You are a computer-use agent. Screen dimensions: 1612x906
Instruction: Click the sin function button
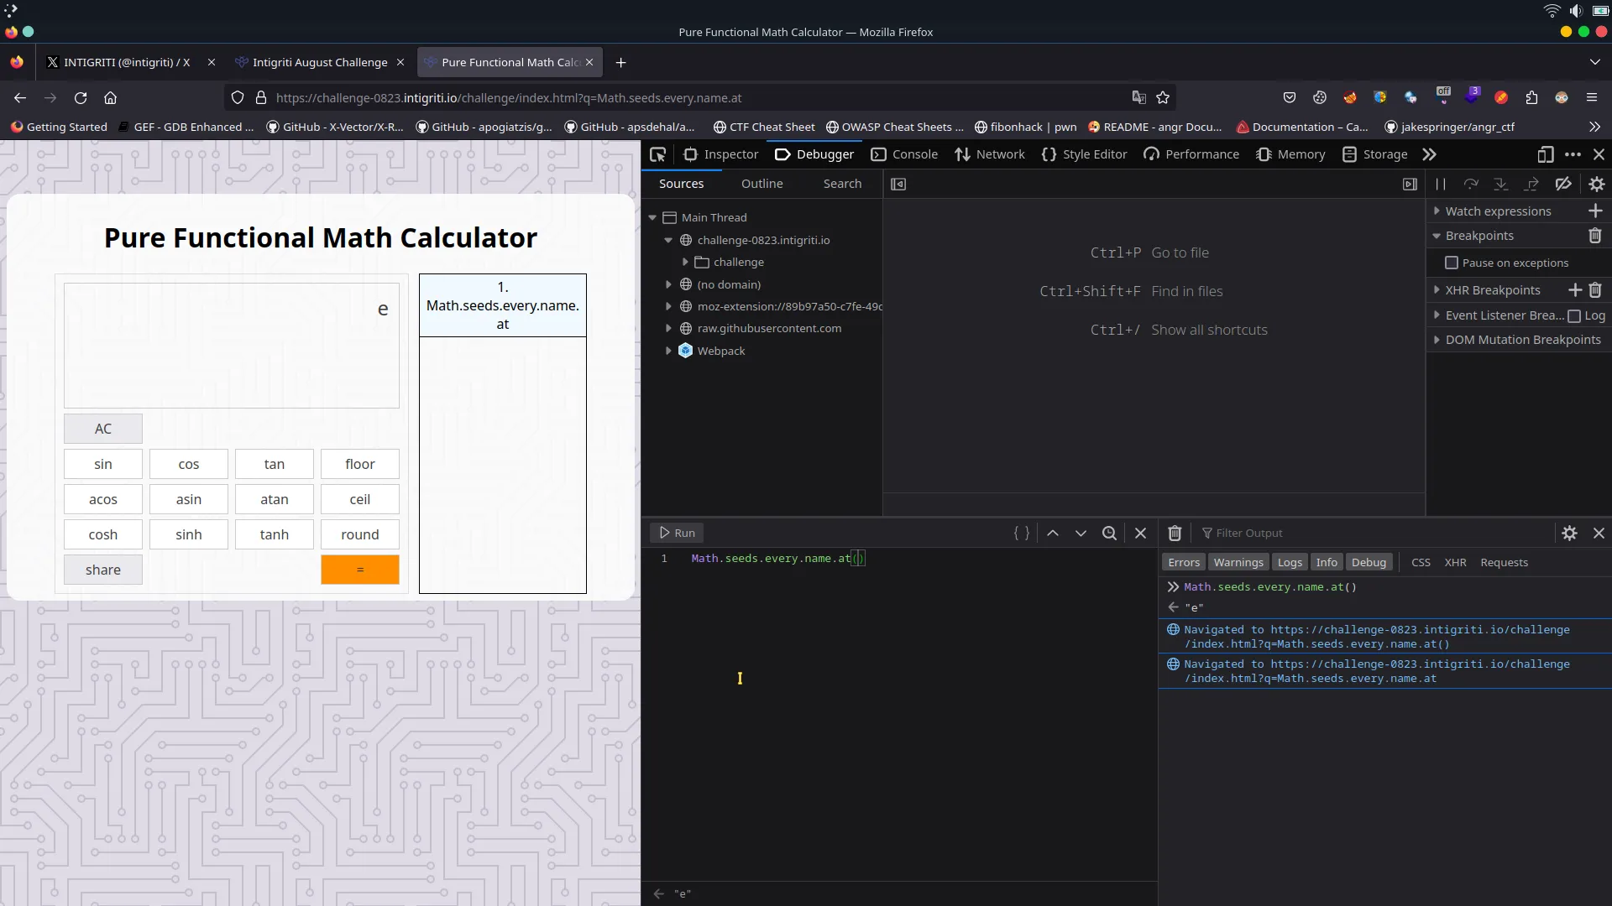[103, 464]
